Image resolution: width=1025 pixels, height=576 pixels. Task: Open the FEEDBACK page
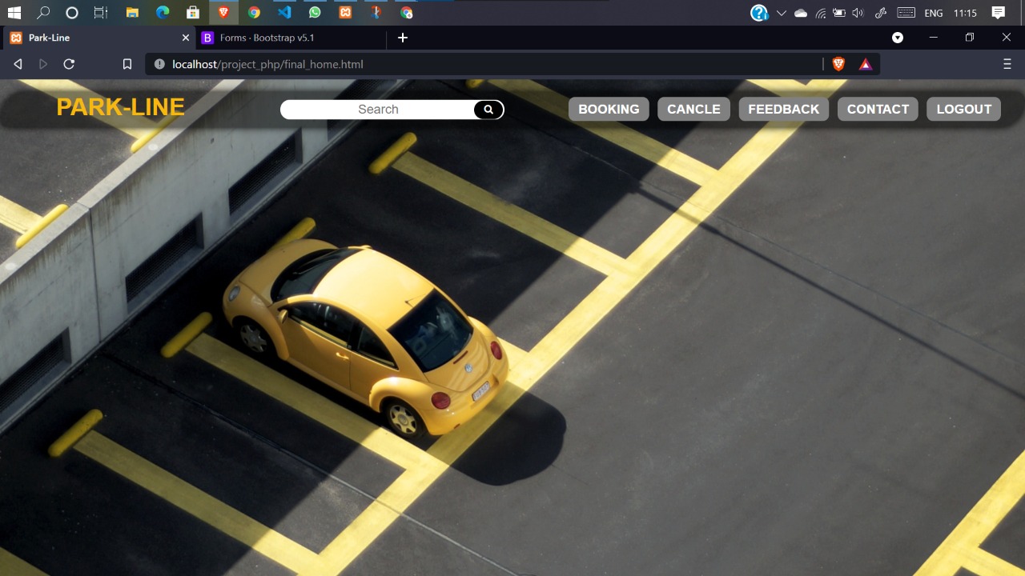[x=783, y=110]
